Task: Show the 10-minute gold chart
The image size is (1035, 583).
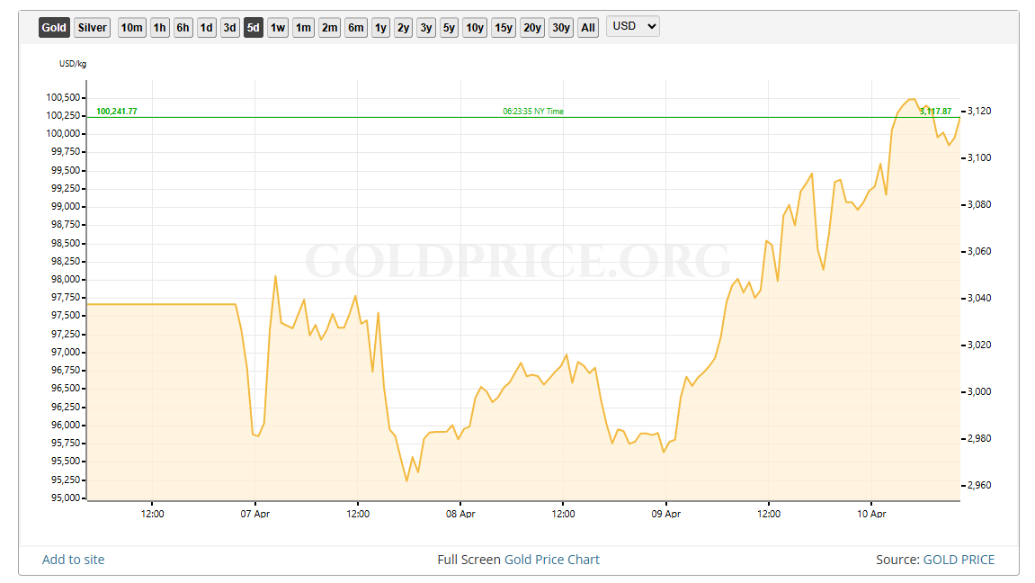Action: (131, 27)
